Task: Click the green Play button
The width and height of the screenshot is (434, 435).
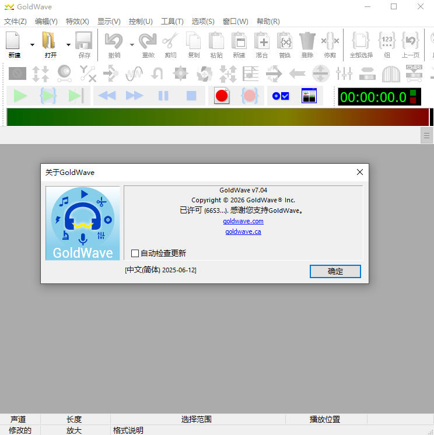Action: (x=20, y=96)
